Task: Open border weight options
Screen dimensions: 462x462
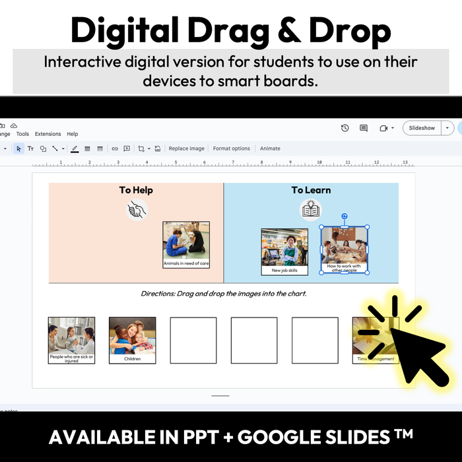Action: pos(87,148)
